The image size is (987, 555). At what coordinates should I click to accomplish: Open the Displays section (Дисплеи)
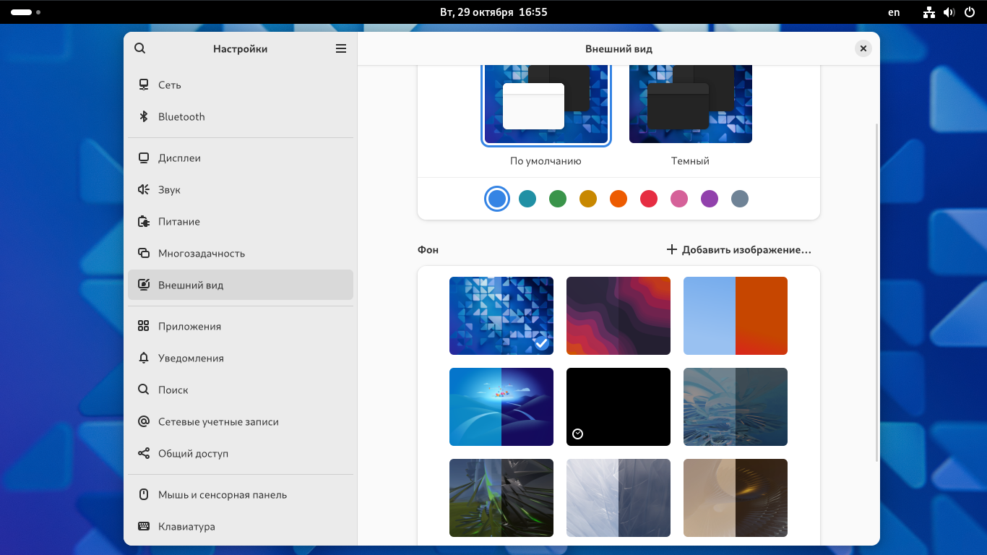tap(179, 158)
